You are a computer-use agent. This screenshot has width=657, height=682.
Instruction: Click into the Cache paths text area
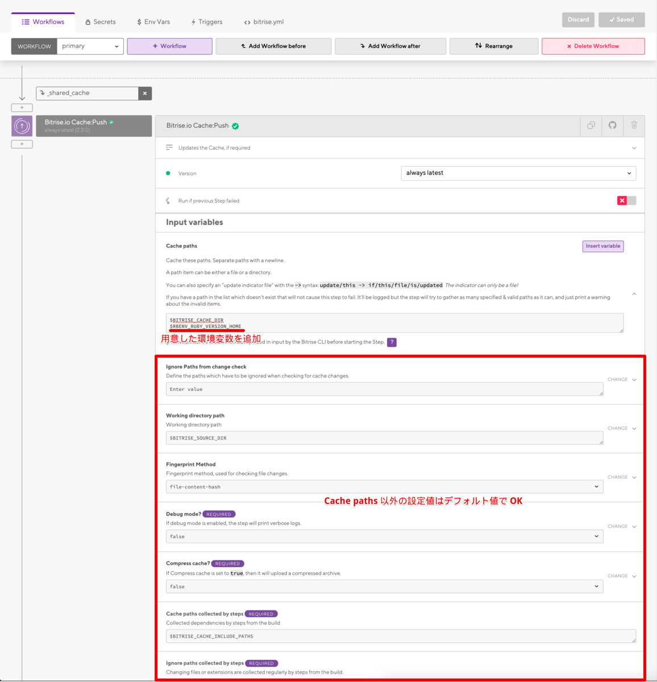(x=394, y=323)
